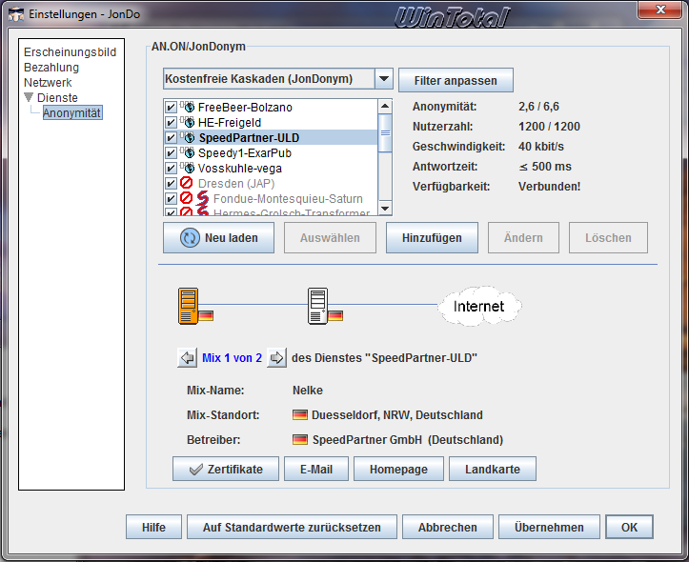Toggle the SpeedPartner-ULD checkbox
Screen dimensions: 689x562
click(x=171, y=138)
